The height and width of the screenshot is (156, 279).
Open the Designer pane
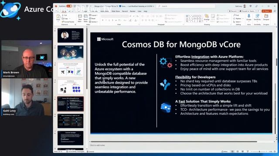(266, 17)
